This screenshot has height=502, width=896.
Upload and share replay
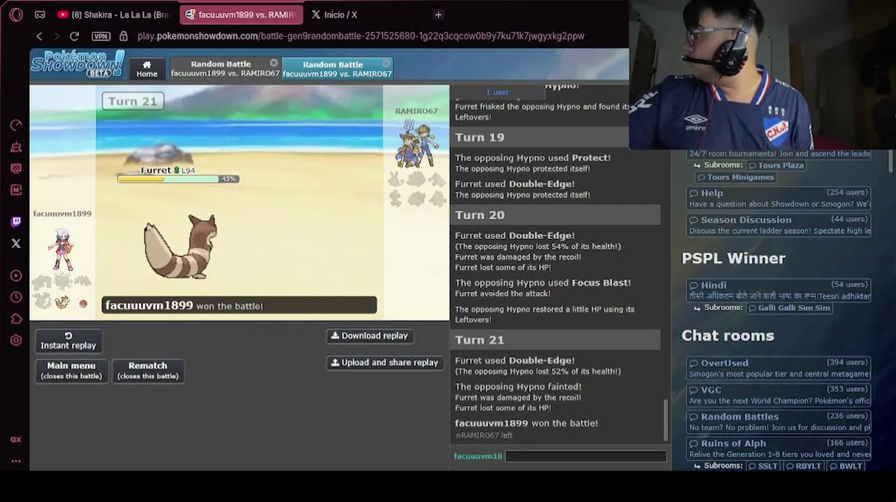[384, 363]
